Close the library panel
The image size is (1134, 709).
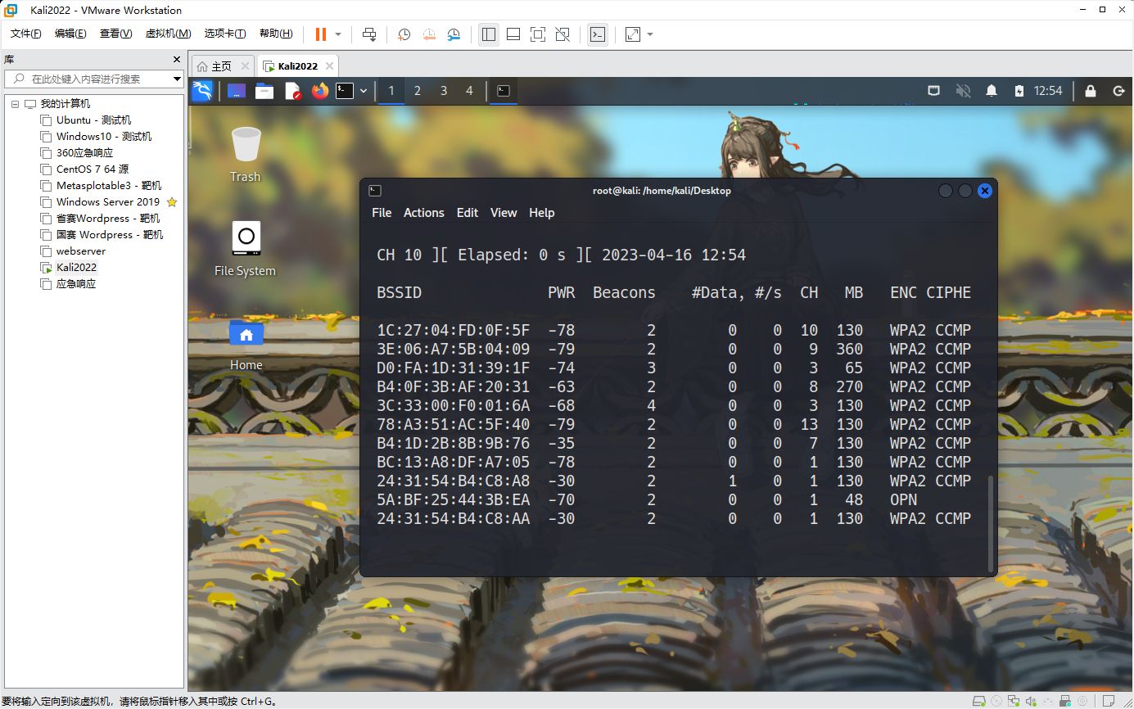[177, 60]
